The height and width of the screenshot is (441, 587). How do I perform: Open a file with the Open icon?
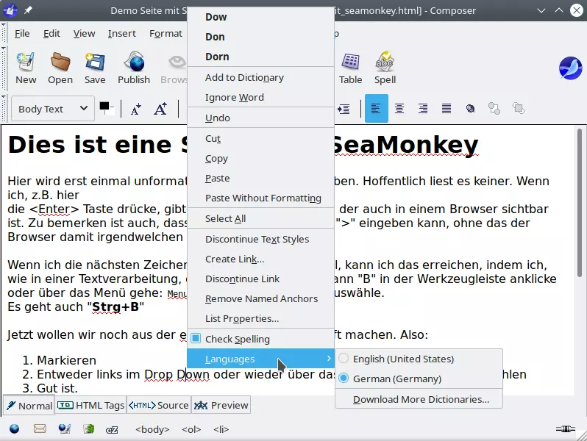pyautogui.click(x=60, y=68)
